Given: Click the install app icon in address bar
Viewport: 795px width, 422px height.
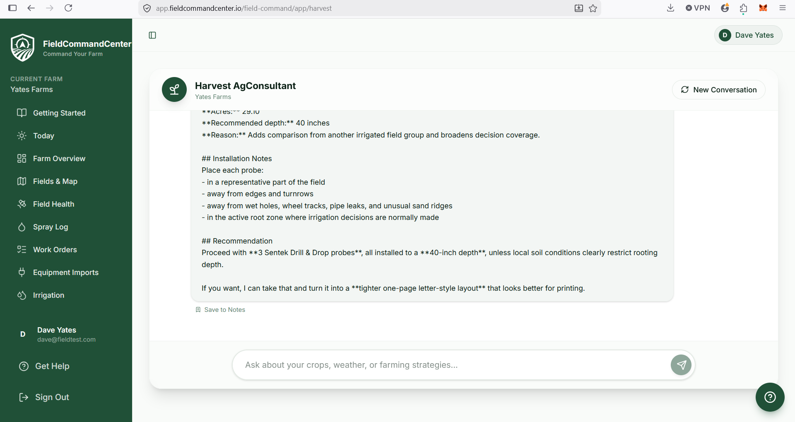Looking at the screenshot, I should click(x=579, y=8).
